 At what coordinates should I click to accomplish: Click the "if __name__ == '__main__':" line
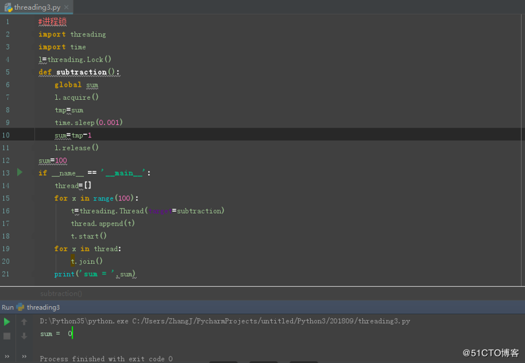click(x=95, y=173)
